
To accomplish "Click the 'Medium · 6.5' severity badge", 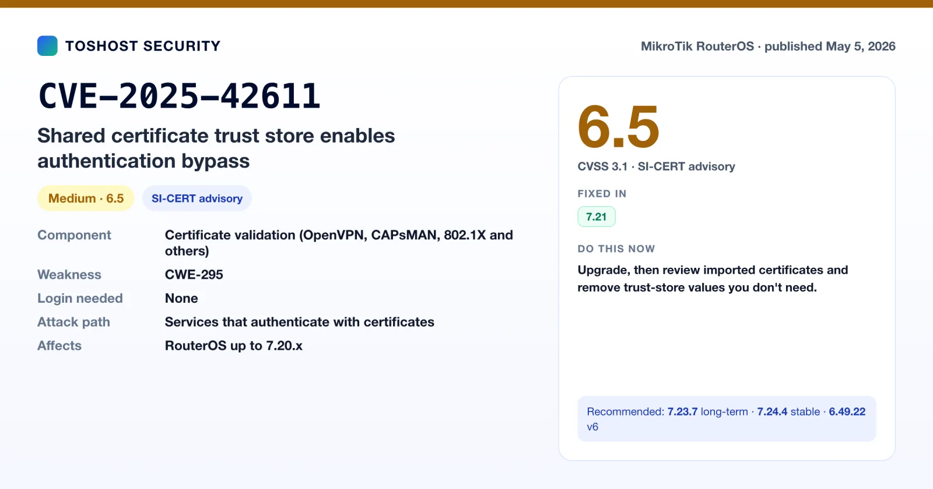I will (x=86, y=199).
